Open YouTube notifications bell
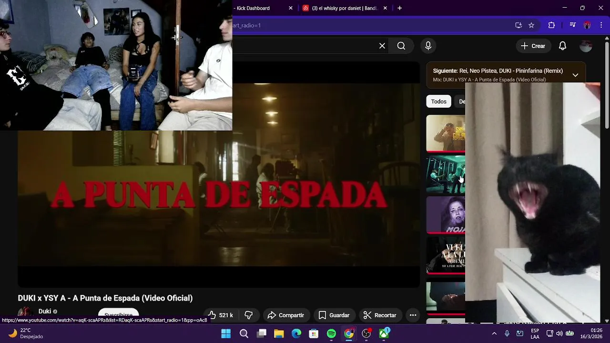The height and width of the screenshot is (343, 610). pyautogui.click(x=562, y=46)
